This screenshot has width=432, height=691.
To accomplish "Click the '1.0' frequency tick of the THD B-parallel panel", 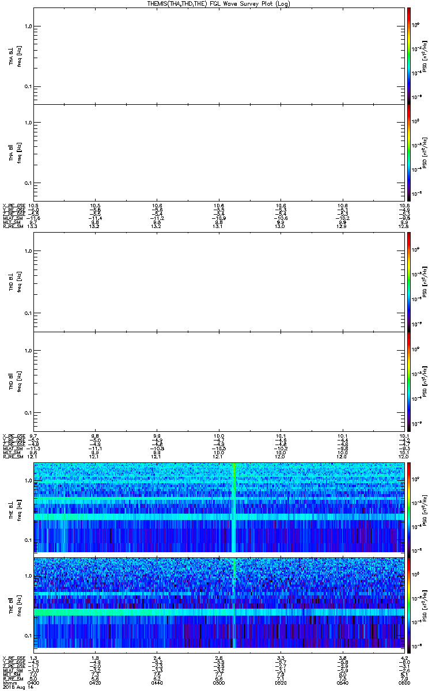I will (x=29, y=351).
